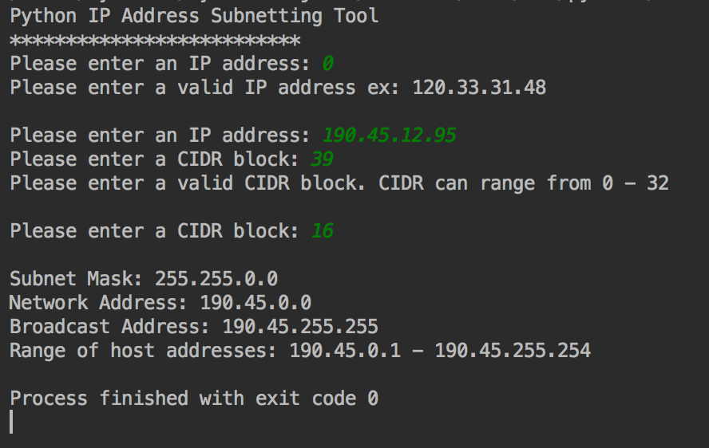The image size is (709, 448).
Task: Click the title 'Python IP Address Subnetting Tool'
Action: pyautogui.click(x=194, y=17)
